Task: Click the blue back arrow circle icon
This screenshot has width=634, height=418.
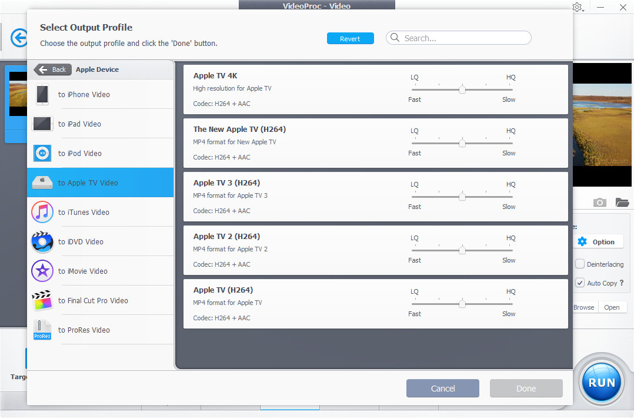Action: 19,38
